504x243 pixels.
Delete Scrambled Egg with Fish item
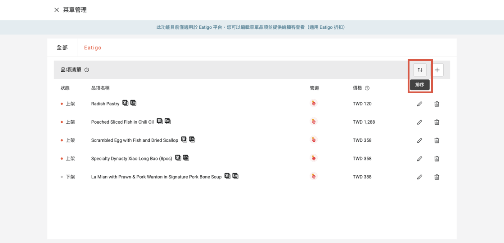[x=436, y=140]
